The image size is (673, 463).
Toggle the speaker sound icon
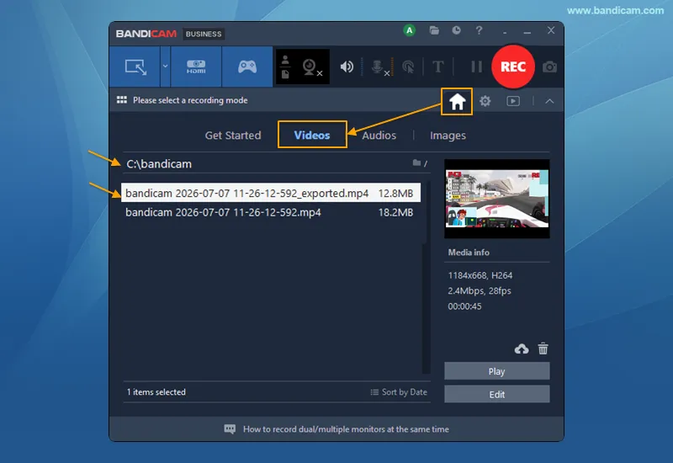(347, 67)
